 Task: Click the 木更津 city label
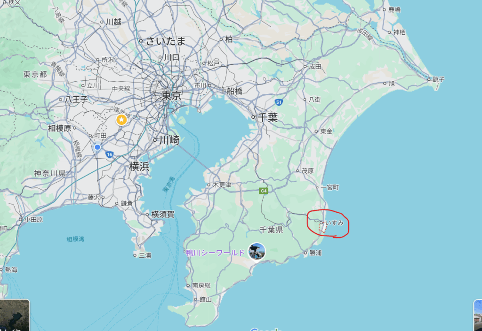click(x=222, y=185)
